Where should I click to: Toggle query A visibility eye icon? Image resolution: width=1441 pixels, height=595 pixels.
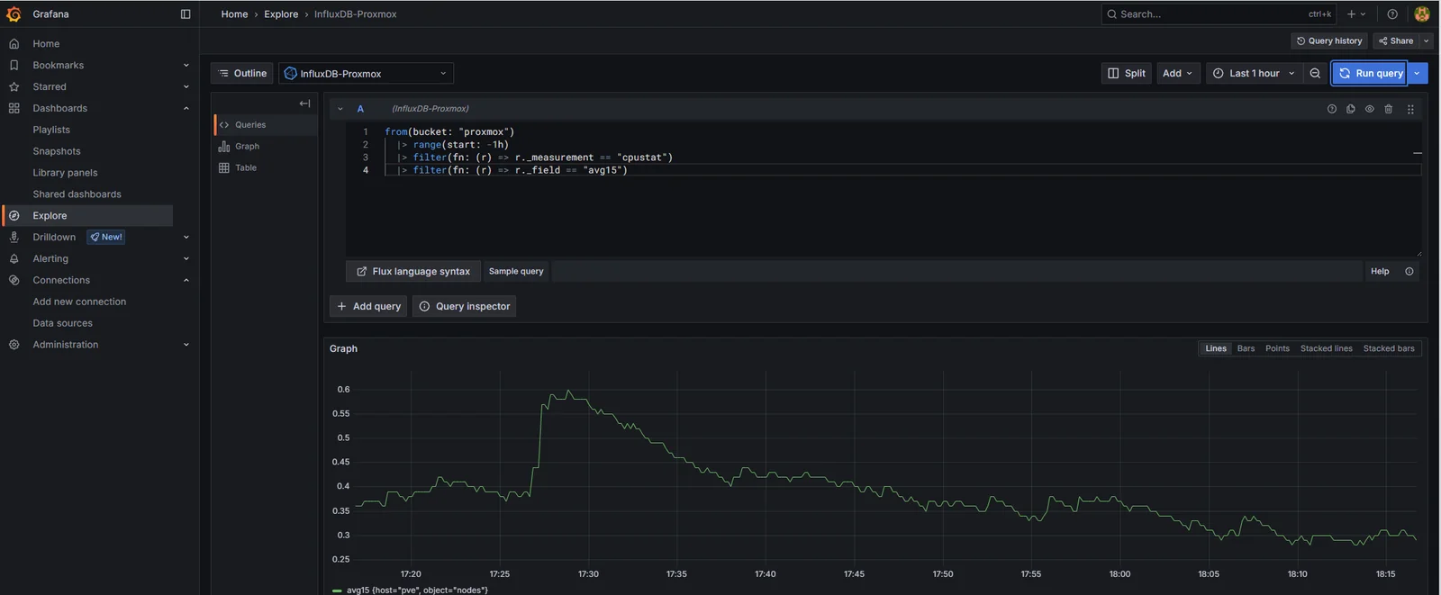coord(1370,109)
